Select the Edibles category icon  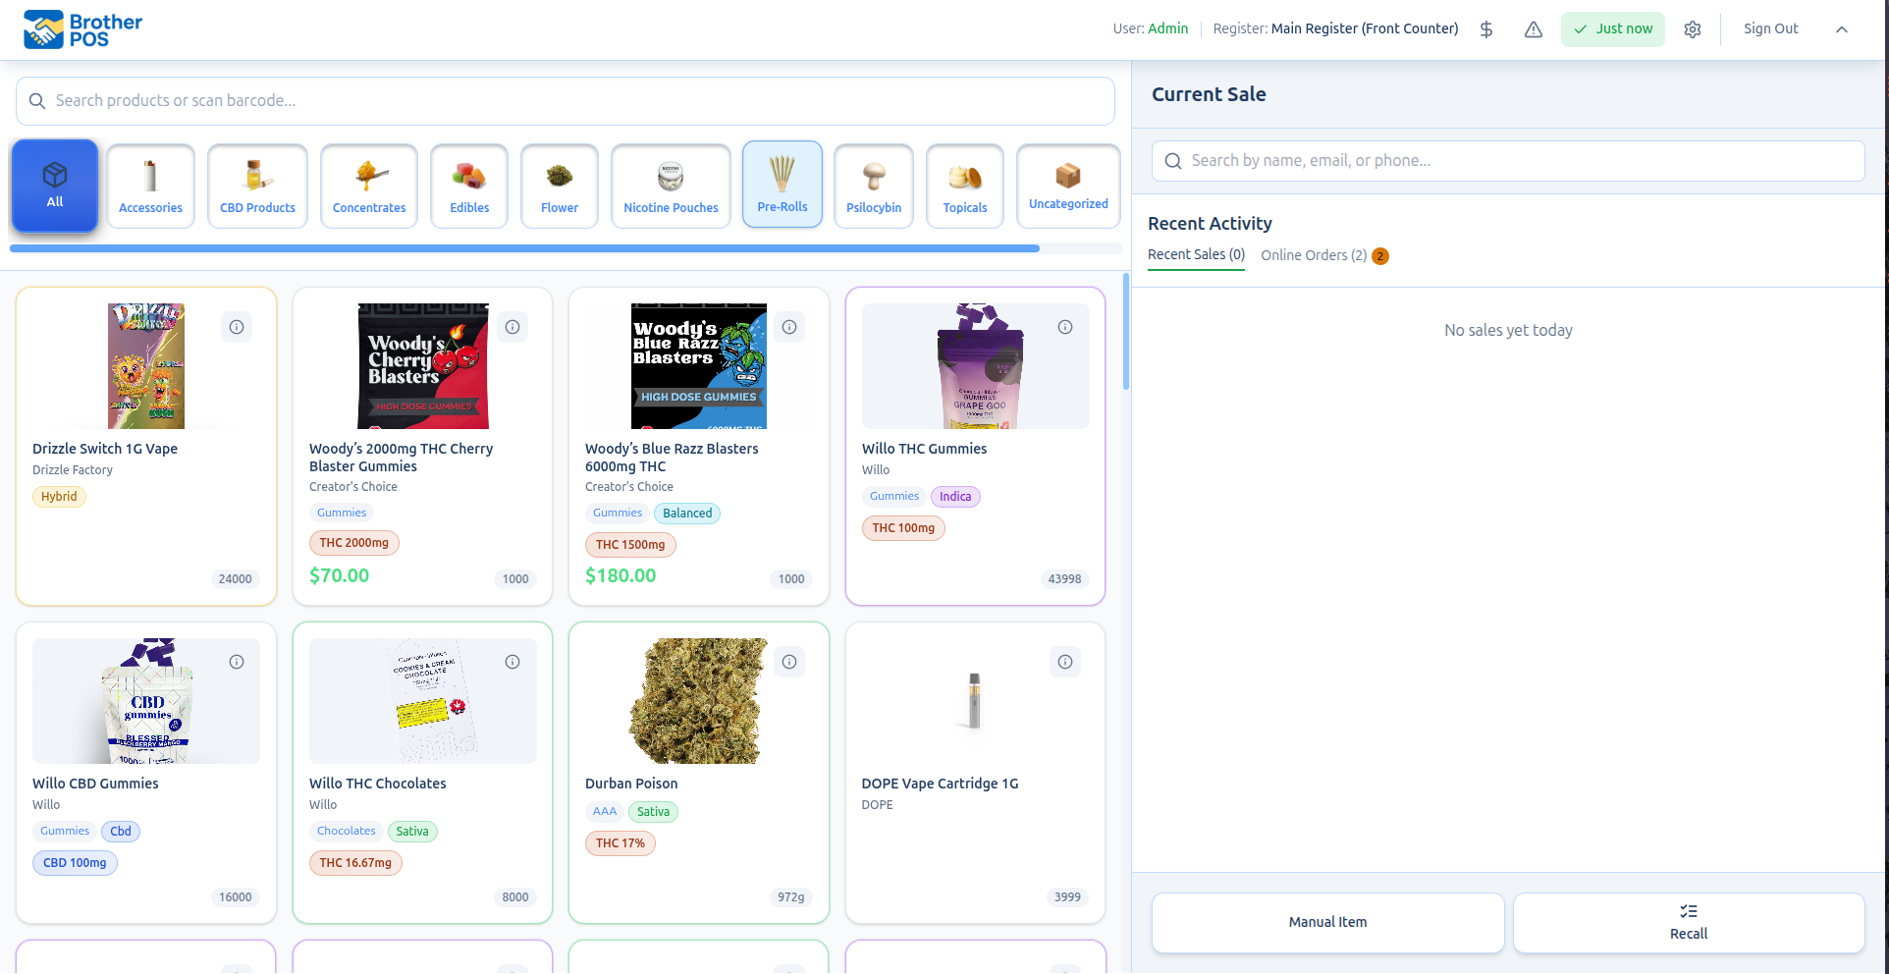click(468, 185)
